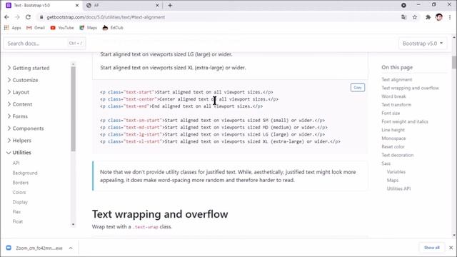Image resolution: width=457 pixels, height=257 pixels.
Task: Close the Text Bootstrap v5.0 tab
Action: [77, 5]
